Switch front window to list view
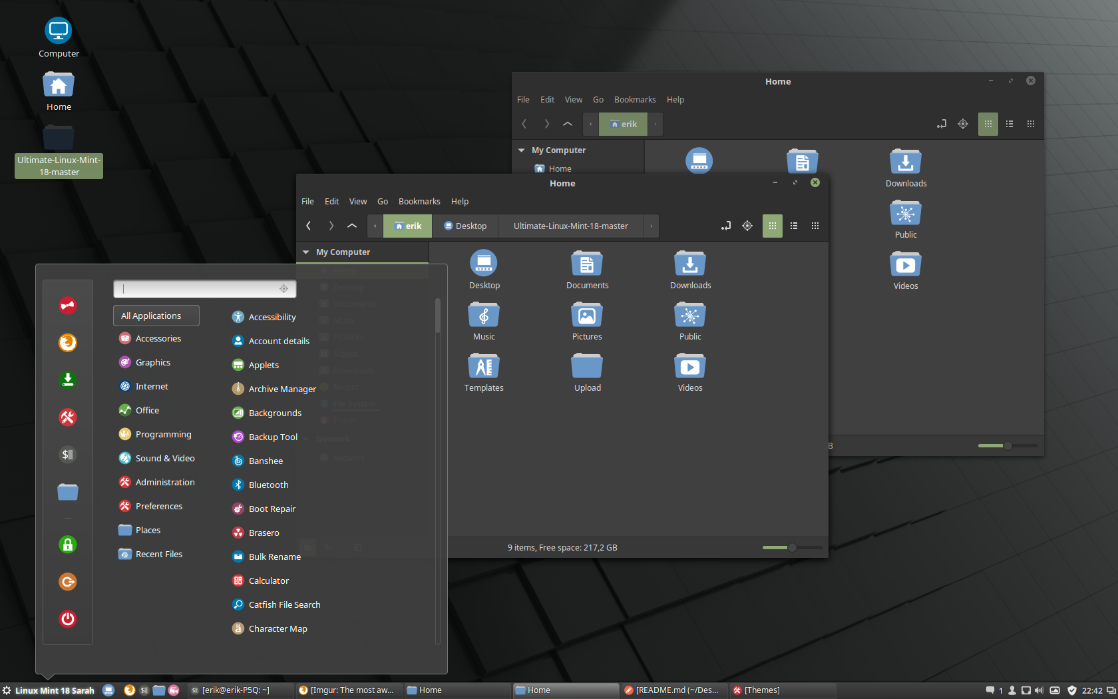 pos(794,226)
